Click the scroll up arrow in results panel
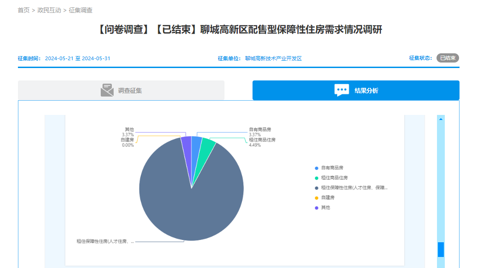Viewport: 477px width, 268px height. [x=441, y=119]
